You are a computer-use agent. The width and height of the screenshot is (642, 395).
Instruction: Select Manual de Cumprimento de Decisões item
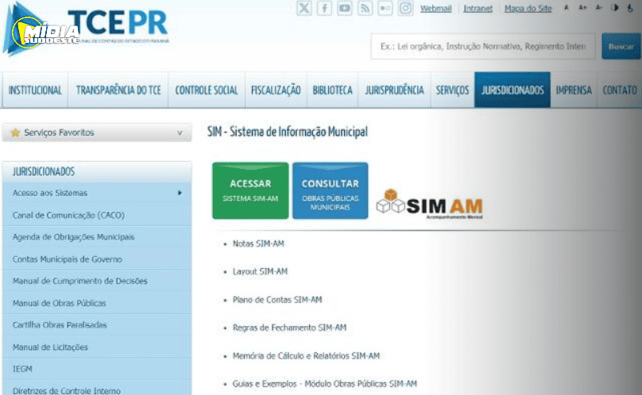97,281
